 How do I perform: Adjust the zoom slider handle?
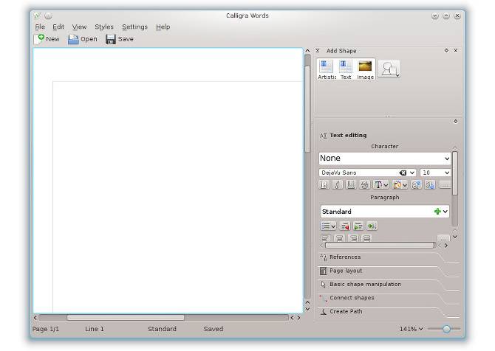tap(446, 329)
